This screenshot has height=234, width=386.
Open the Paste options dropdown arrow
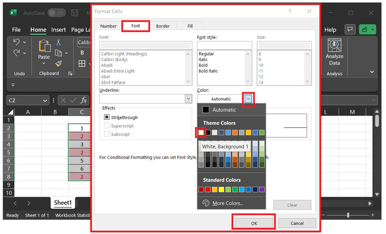click(x=44, y=64)
